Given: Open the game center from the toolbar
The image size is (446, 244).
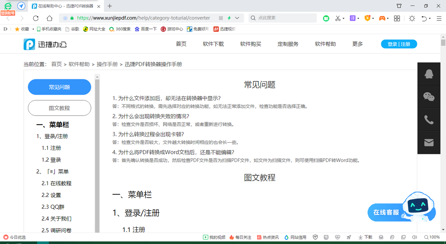Looking at the screenshot, I should (382, 18).
